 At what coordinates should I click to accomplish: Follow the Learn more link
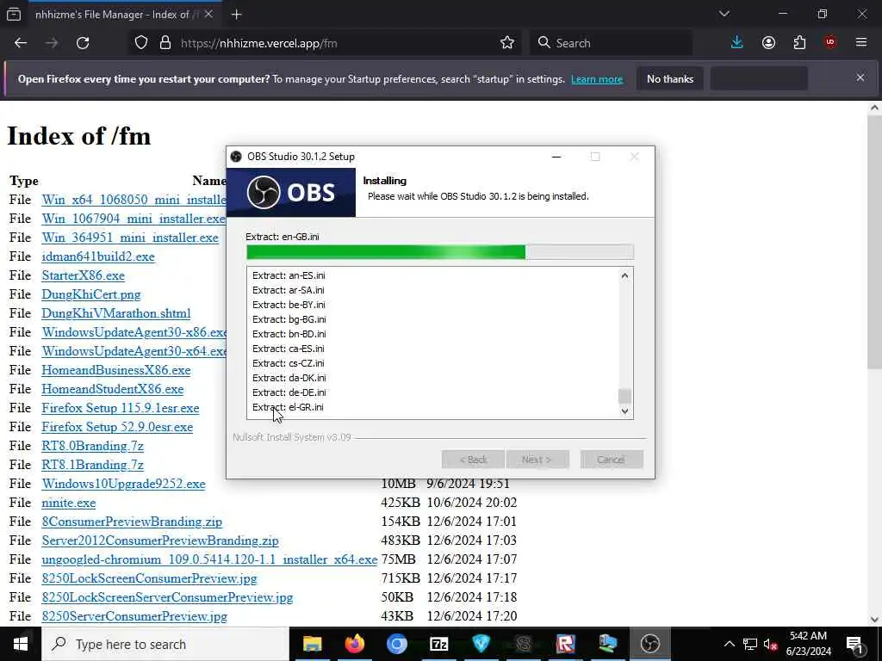click(596, 79)
